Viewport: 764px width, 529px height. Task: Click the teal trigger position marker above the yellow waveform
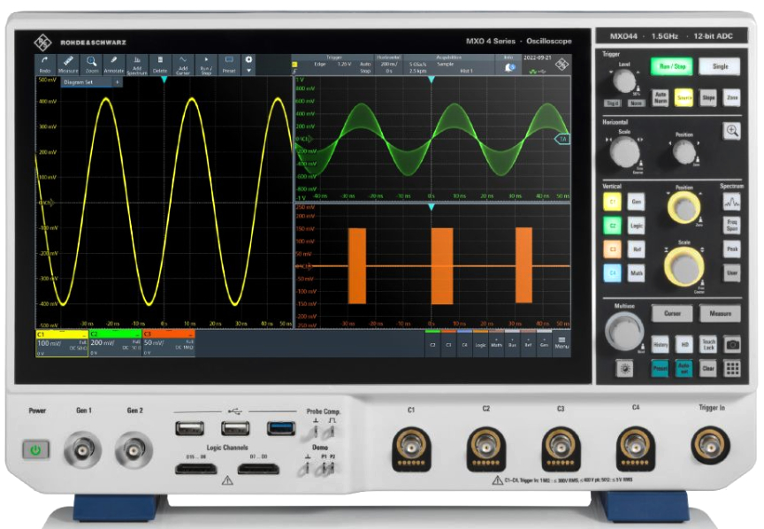point(164,79)
